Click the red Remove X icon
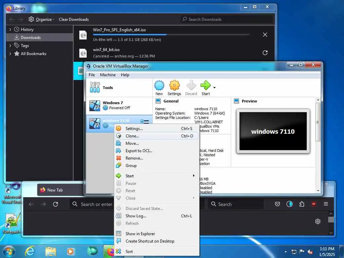Screen dimensions: 344x258 [x=119, y=158]
